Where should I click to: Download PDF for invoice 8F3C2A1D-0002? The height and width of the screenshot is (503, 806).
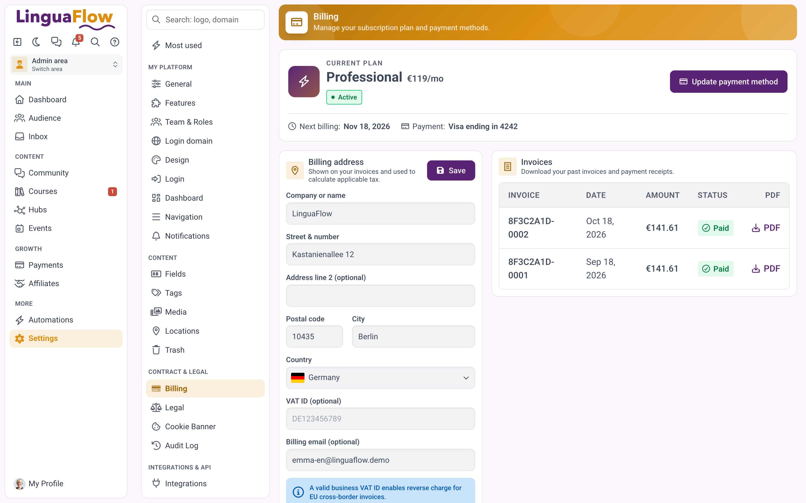765,228
